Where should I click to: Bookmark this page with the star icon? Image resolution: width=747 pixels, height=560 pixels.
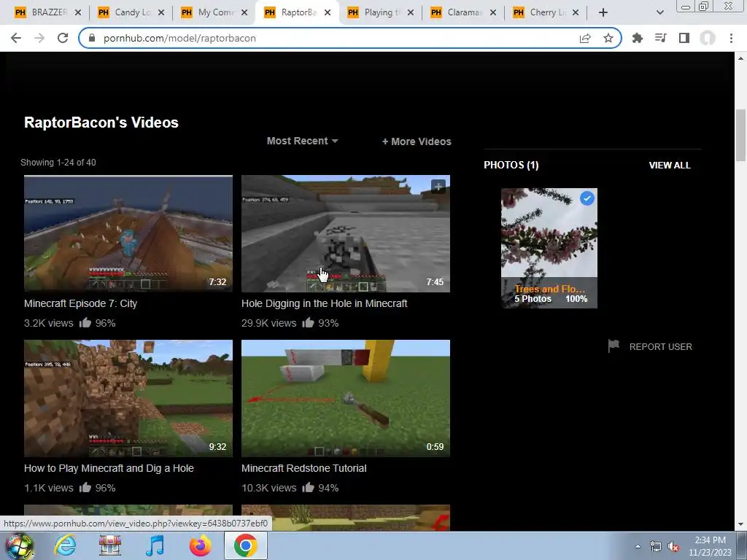click(x=608, y=38)
